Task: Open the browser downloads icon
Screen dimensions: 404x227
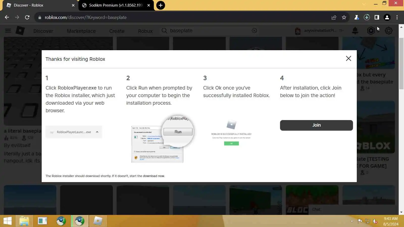Action: tap(367, 17)
